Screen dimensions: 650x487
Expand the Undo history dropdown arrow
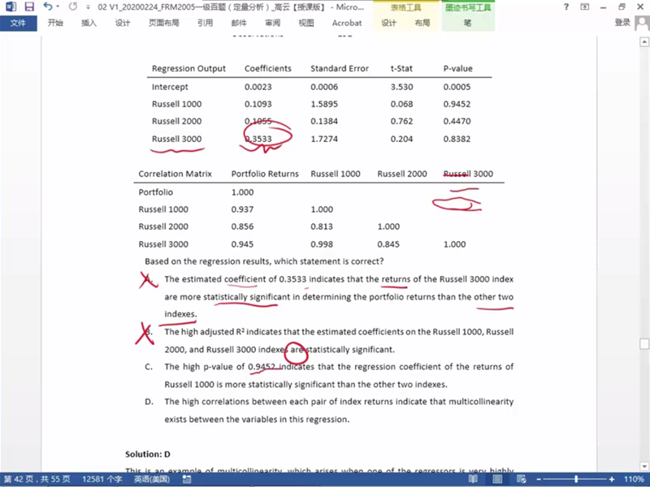tap(58, 7)
